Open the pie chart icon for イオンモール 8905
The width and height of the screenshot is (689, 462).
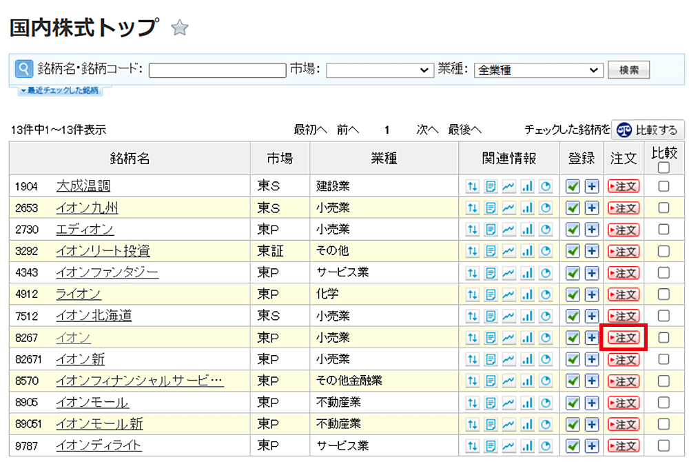[x=546, y=403]
